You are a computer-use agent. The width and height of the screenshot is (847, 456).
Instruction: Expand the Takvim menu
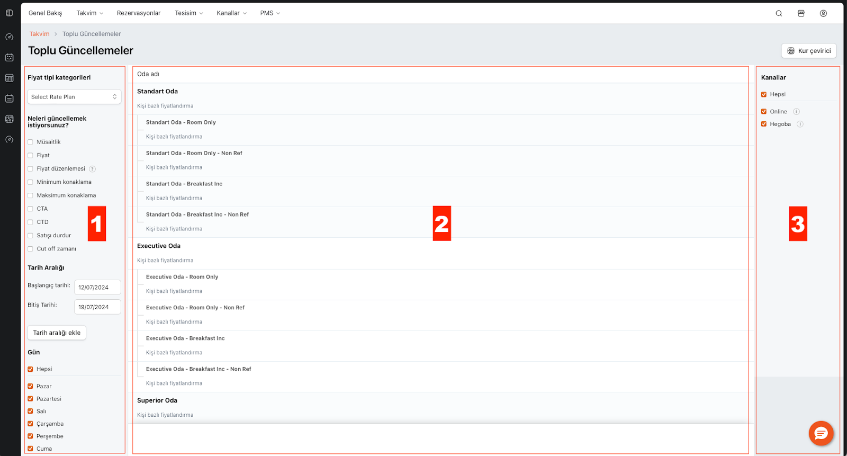(89, 13)
